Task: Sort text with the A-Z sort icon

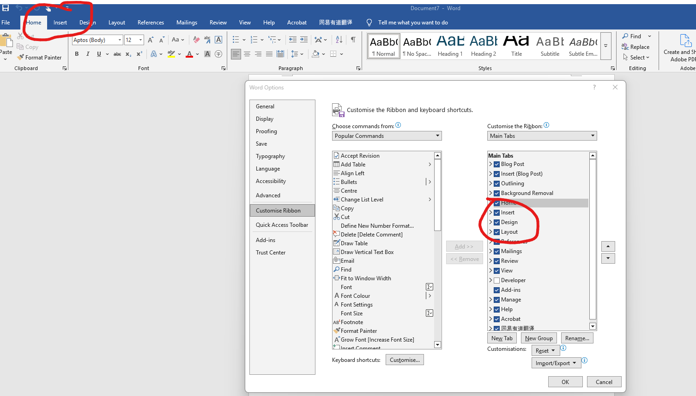Action: point(339,40)
